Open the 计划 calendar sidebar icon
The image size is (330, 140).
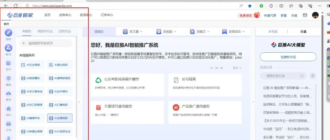(x=9, y=124)
